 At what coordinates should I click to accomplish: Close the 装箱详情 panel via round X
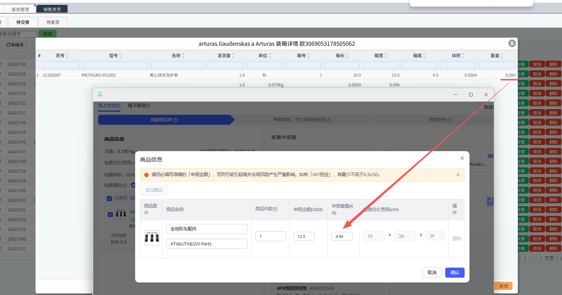512,43
